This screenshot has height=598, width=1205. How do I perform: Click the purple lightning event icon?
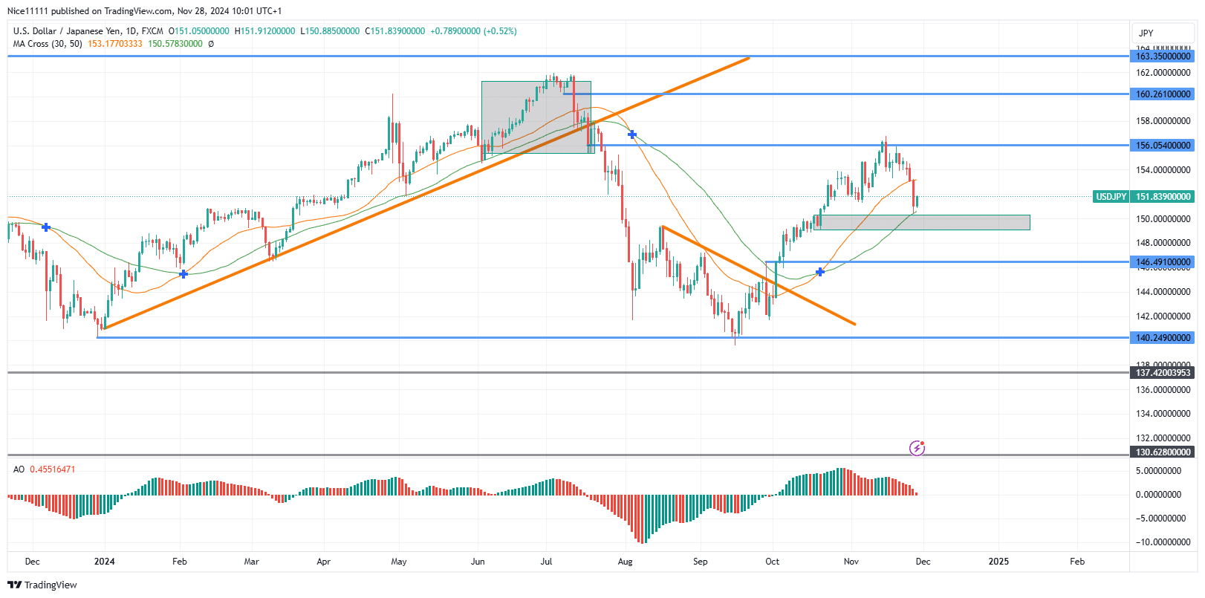click(917, 448)
